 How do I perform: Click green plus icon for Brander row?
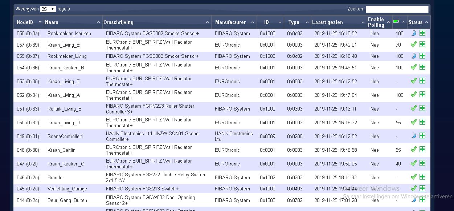click(x=422, y=177)
